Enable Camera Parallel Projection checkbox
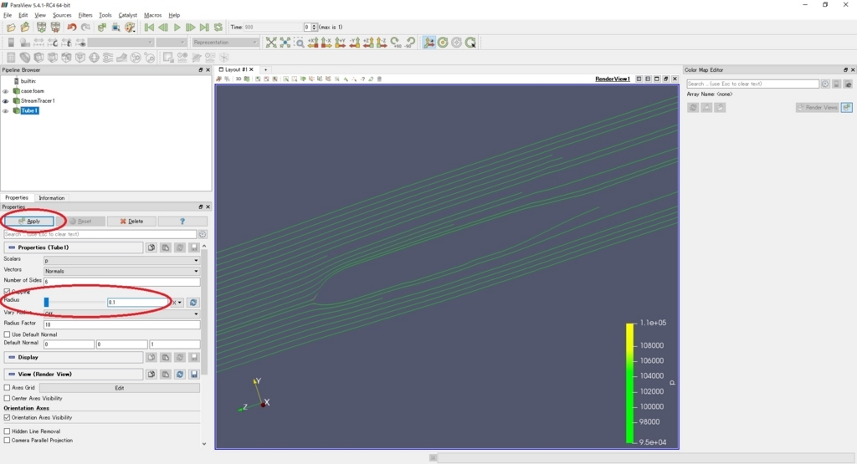This screenshot has height=464, width=857. [x=7, y=440]
